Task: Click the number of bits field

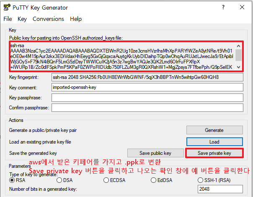Action: 220,189
